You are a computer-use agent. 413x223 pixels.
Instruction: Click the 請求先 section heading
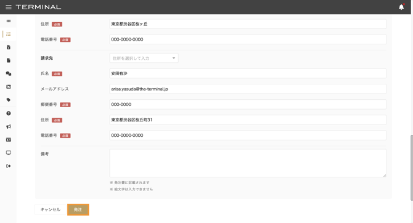click(47, 58)
